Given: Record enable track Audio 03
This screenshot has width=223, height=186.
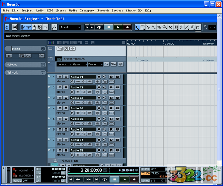Looking at the screenshot, I should click(99, 98).
